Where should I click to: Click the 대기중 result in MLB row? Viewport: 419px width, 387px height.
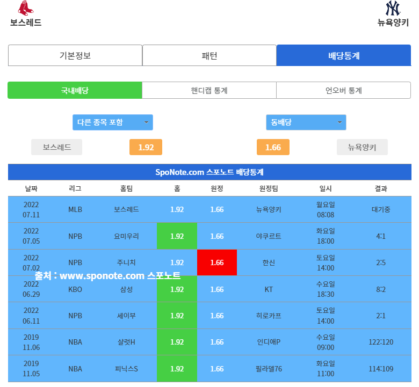click(381, 209)
